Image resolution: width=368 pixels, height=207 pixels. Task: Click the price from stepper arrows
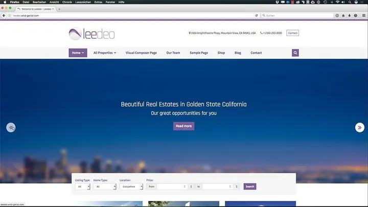(185, 187)
